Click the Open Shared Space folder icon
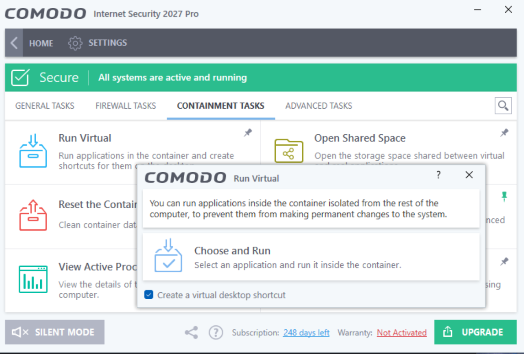Viewport: 524px width, 354px height. coord(289,151)
